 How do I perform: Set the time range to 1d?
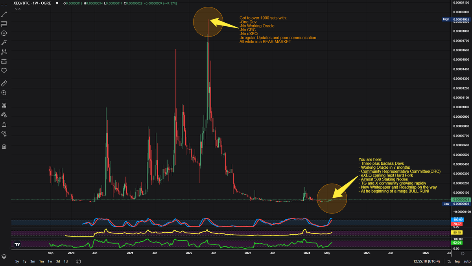pos(66,261)
